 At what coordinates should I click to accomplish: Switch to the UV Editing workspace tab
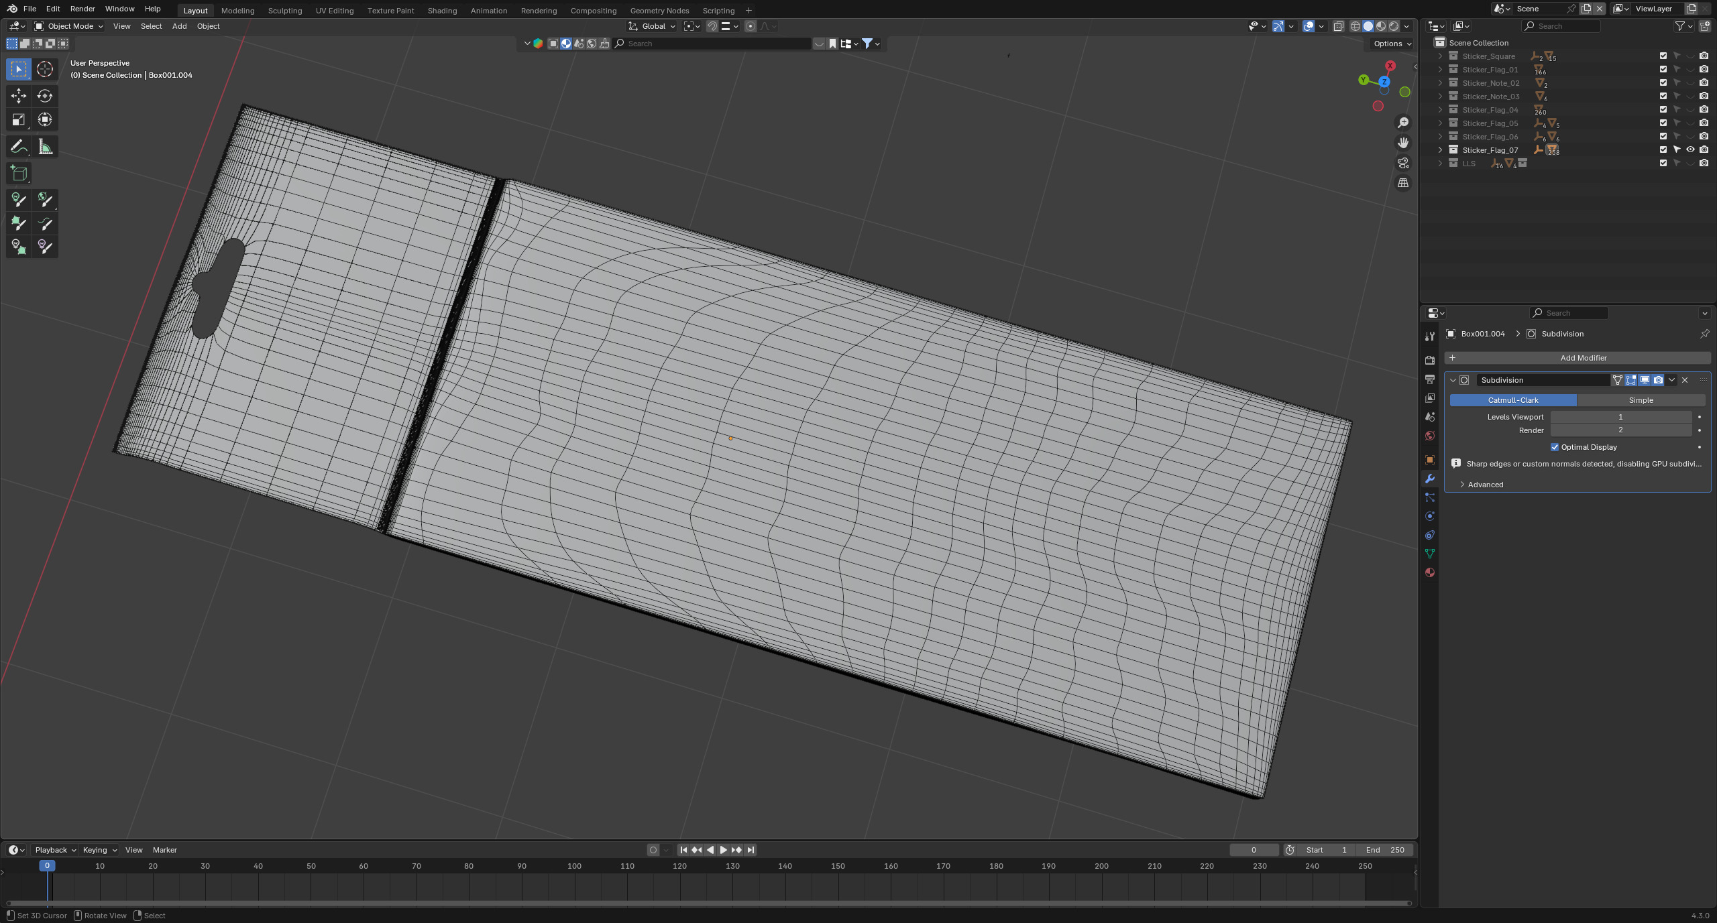(335, 11)
